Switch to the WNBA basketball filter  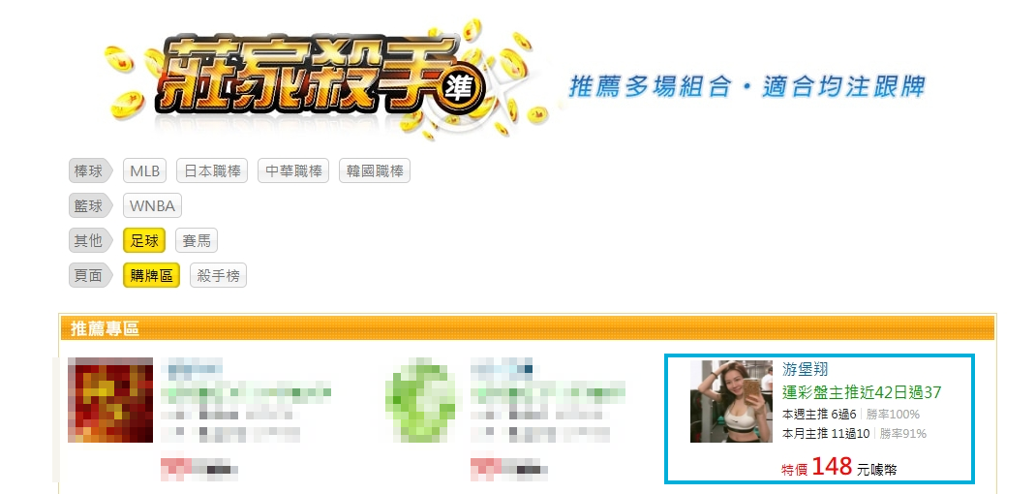tap(152, 205)
